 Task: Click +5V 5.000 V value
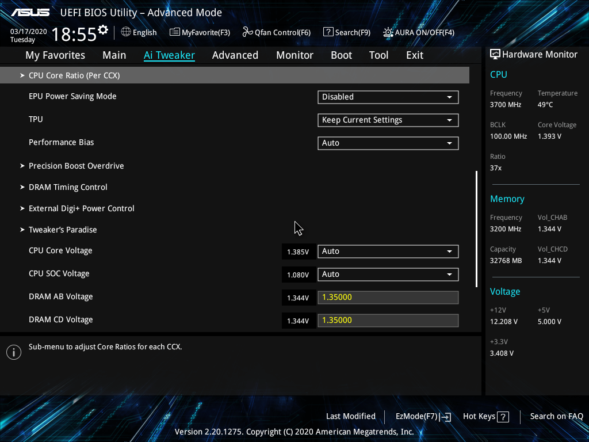click(549, 322)
